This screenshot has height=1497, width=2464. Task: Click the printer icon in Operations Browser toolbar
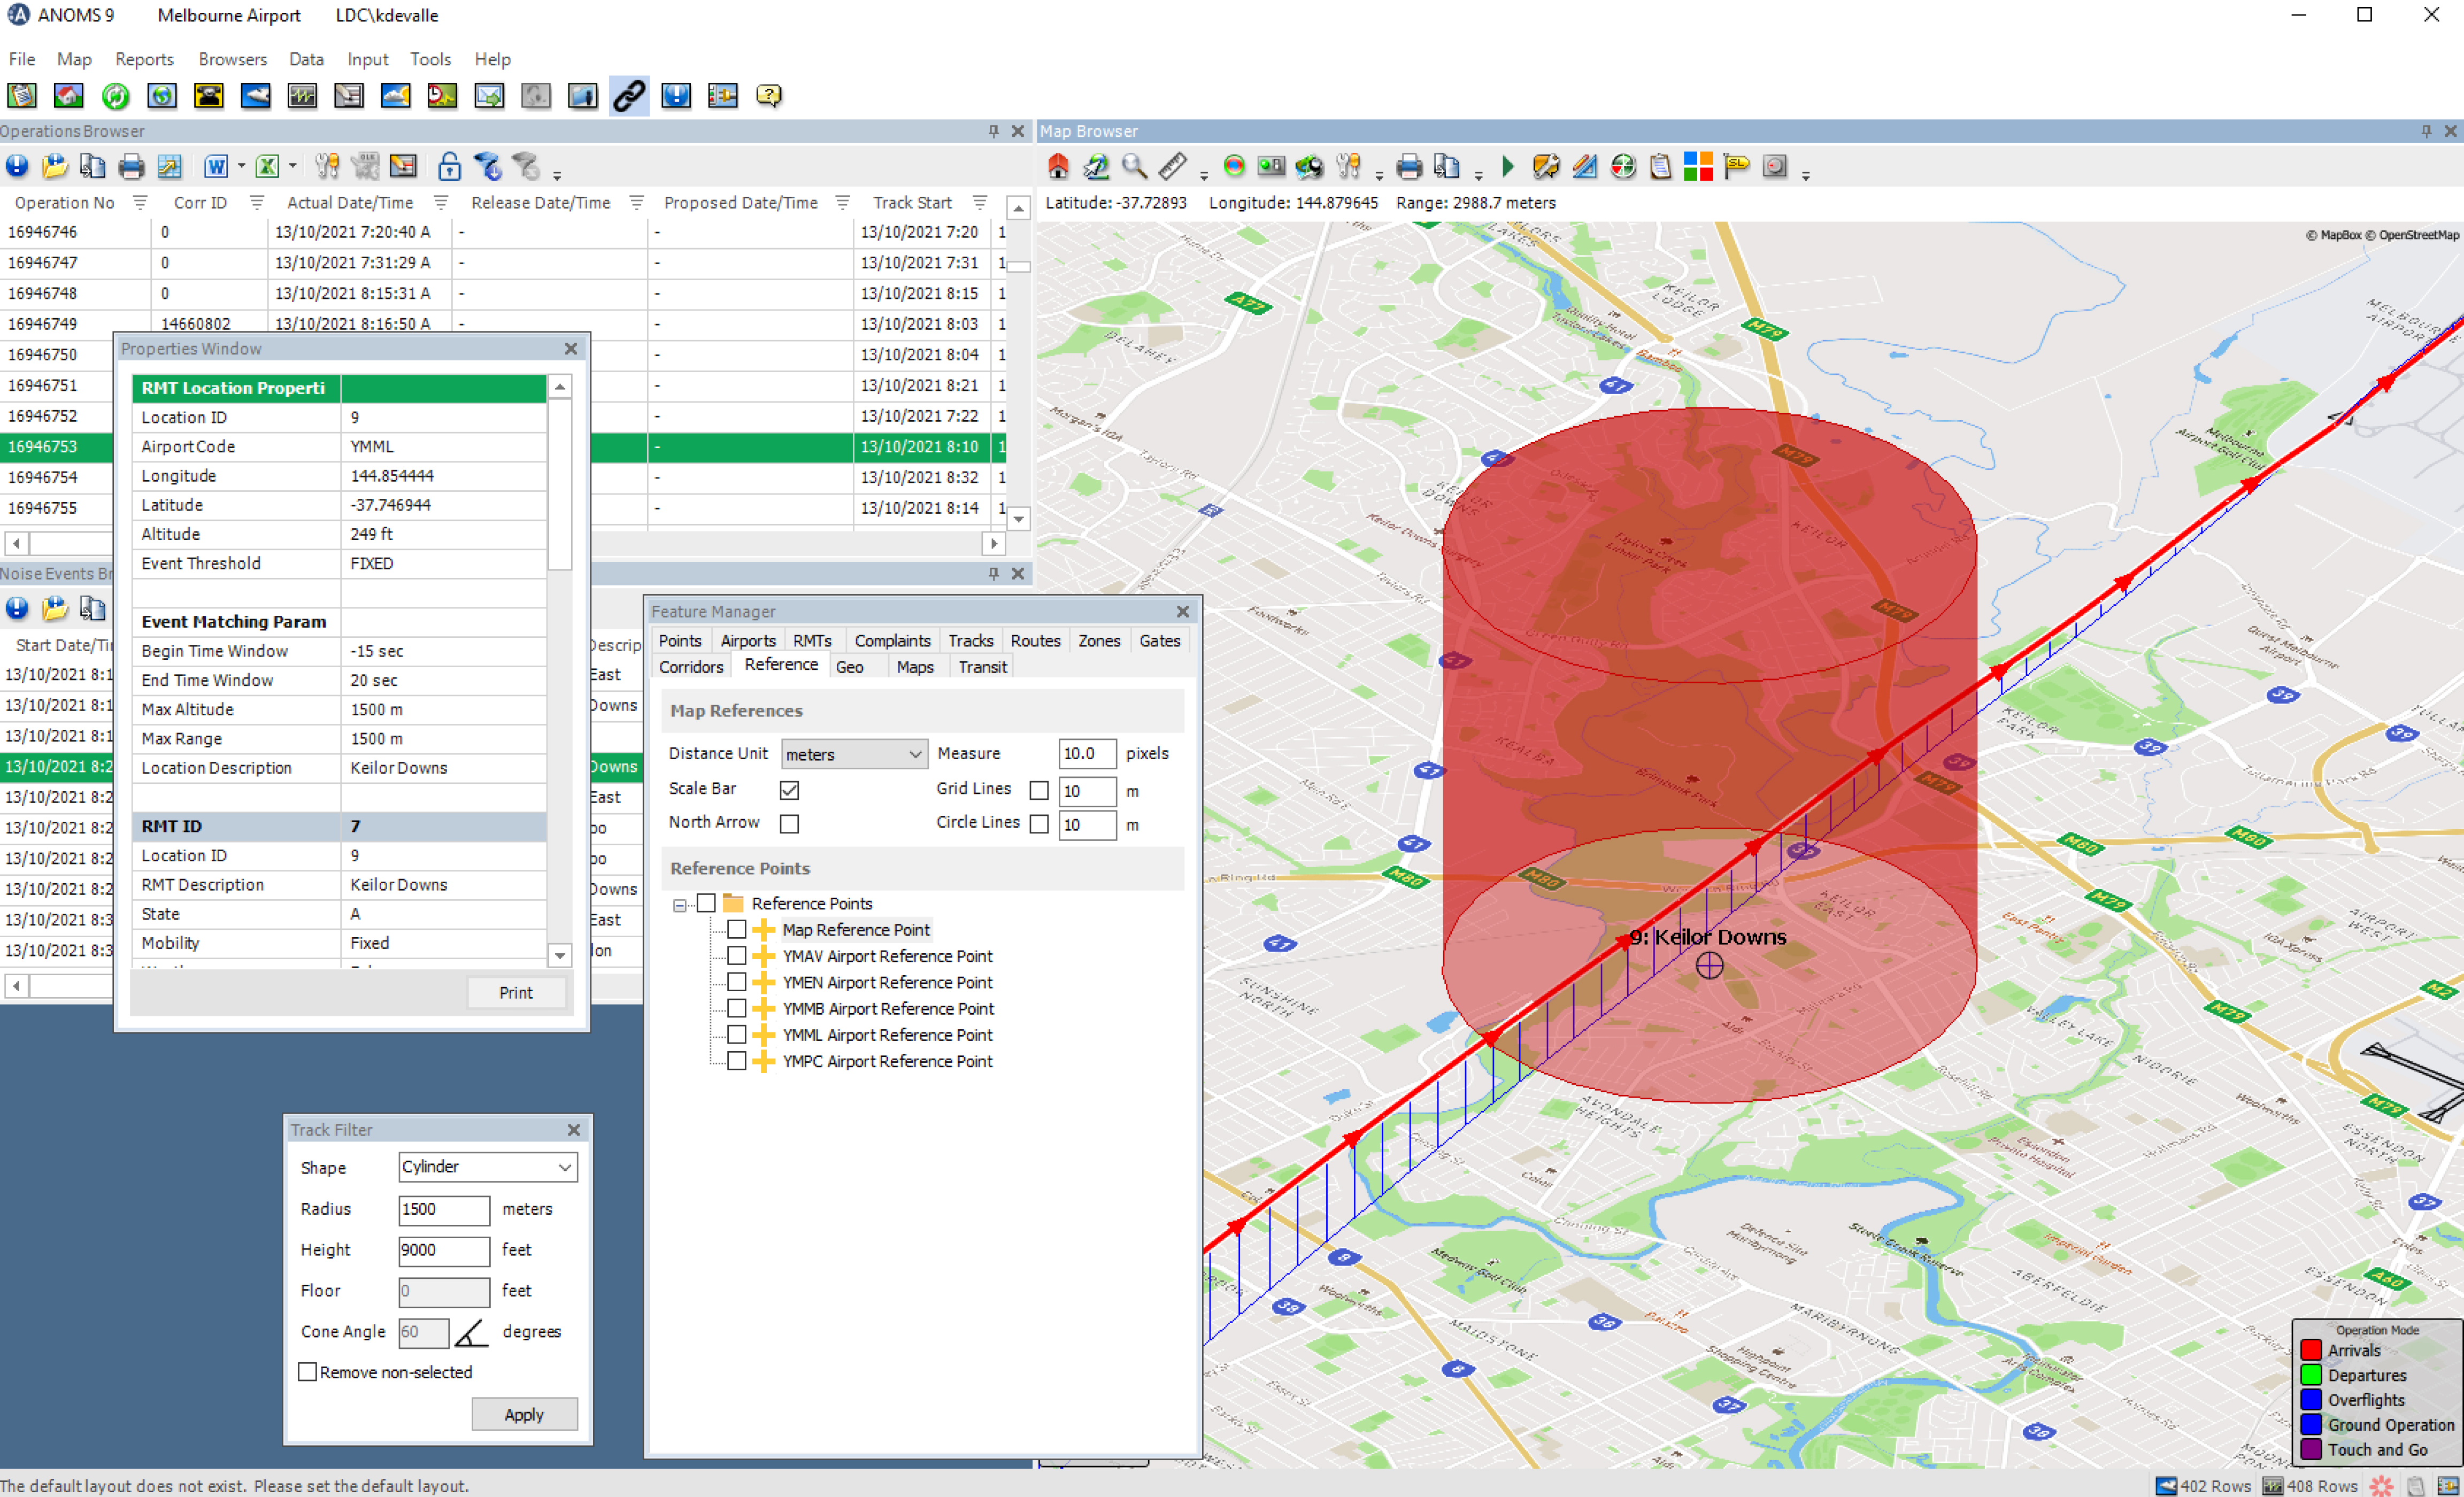[x=131, y=167]
